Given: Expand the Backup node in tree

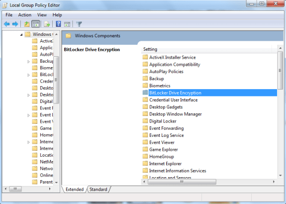Looking at the screenshot, I should point(28,62).
